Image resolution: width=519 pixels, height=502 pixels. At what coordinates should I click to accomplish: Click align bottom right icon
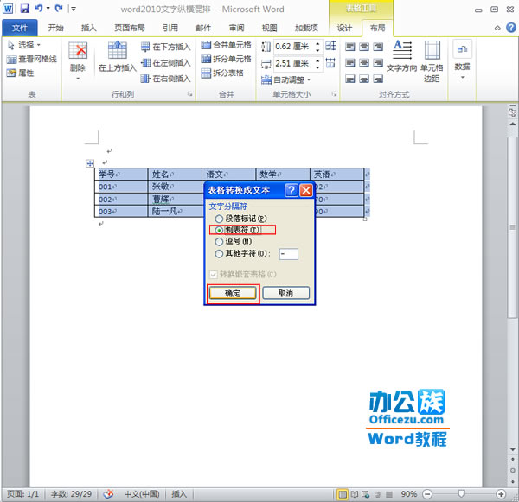[x=378, y=79]
